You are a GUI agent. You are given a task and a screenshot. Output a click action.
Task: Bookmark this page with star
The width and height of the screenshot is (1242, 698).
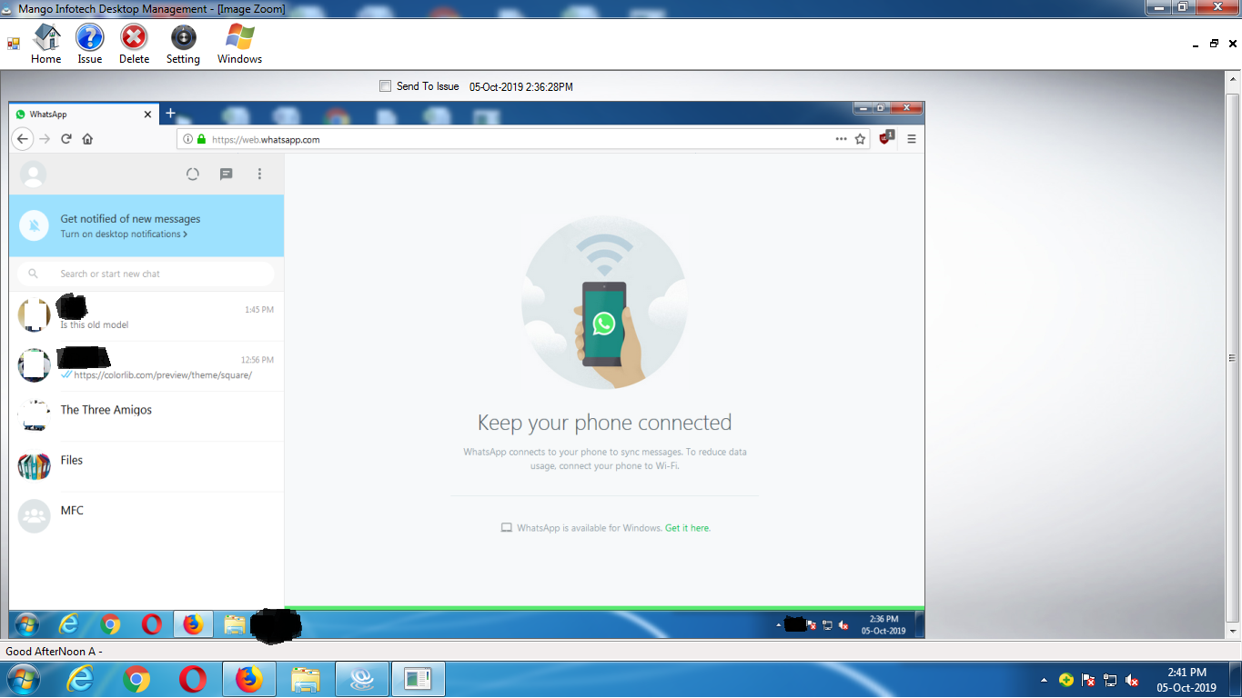(860, 139)
